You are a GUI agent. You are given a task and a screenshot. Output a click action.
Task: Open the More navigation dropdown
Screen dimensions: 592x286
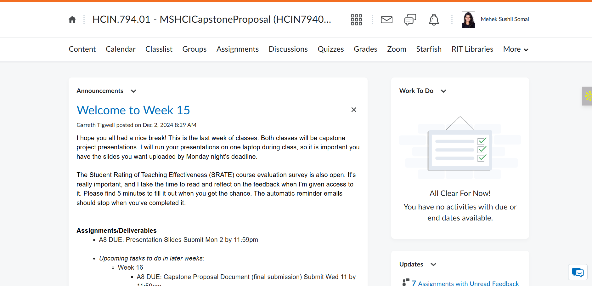(x=516, y=49)
